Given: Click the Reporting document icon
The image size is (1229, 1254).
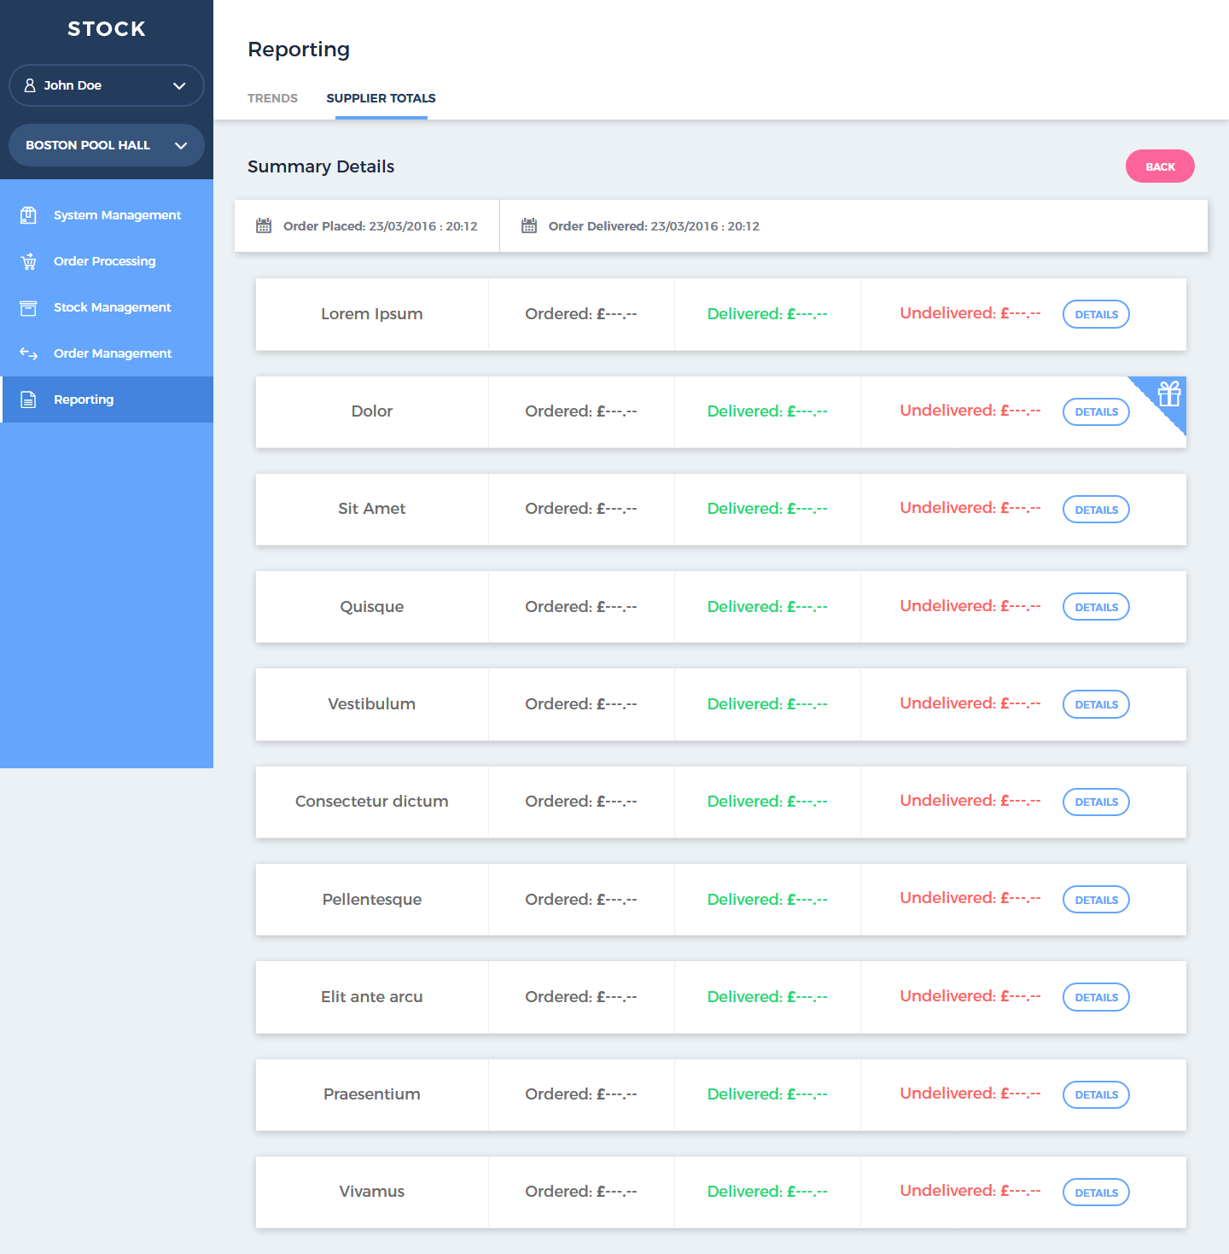Looking at the screenshot, I should [28, 400].
